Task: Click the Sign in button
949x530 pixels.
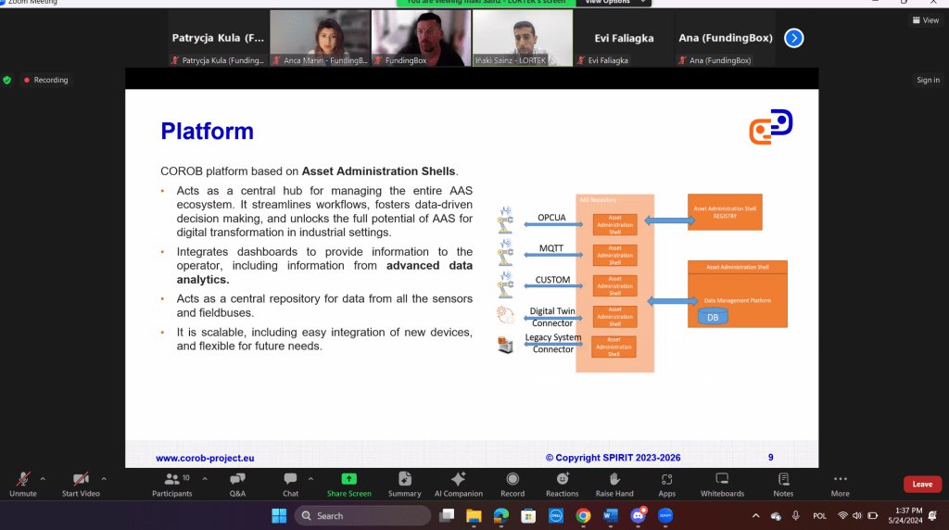Action: pos(928,81)
